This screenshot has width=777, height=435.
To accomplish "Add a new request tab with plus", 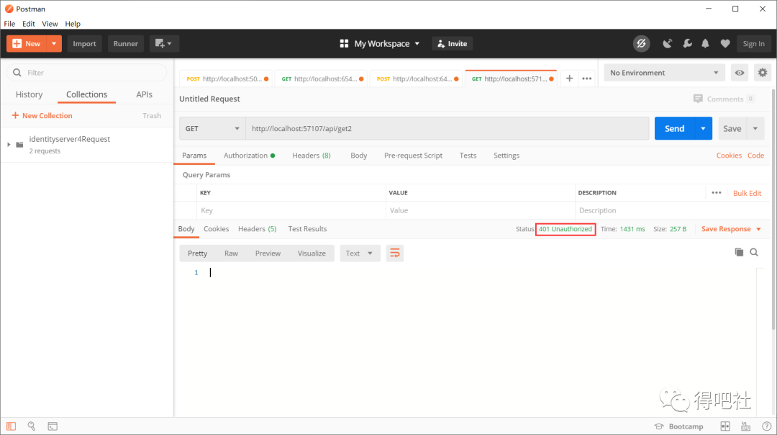I will point(569,79).
